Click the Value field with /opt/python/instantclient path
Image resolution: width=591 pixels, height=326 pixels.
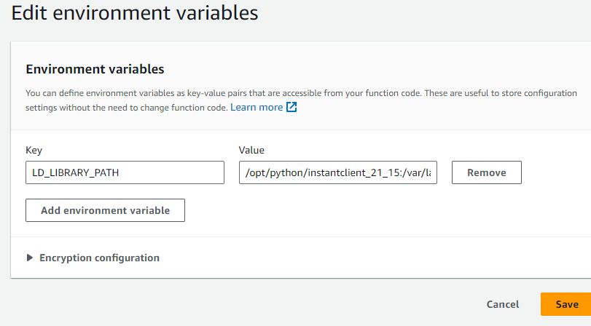337,172
